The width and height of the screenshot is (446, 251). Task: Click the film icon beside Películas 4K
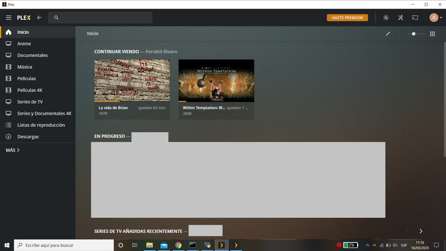click(9, 90)
